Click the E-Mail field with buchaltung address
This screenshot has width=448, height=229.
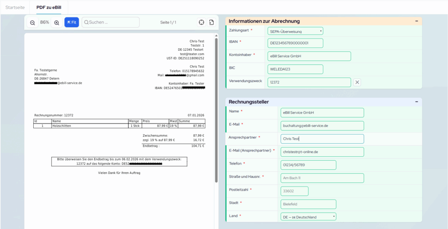[322, 126]
